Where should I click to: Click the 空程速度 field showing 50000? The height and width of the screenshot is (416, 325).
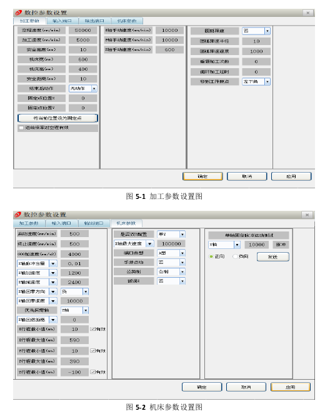82,31
